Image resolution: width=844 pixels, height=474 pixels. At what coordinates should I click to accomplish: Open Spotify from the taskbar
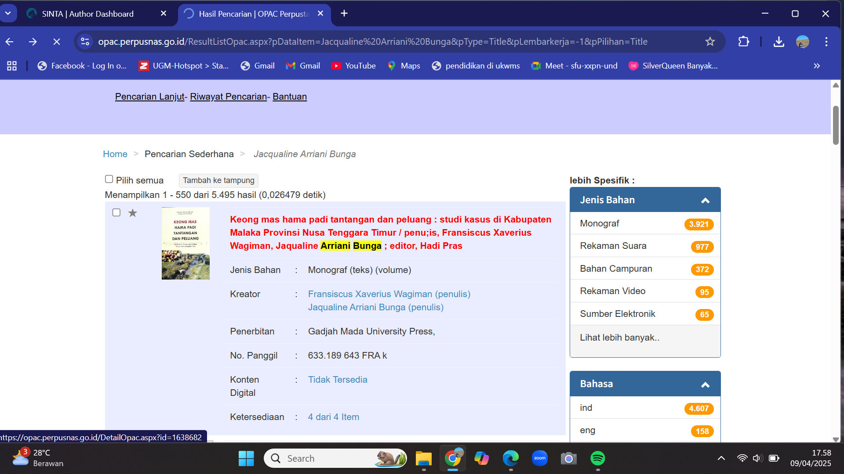(597, 458)
